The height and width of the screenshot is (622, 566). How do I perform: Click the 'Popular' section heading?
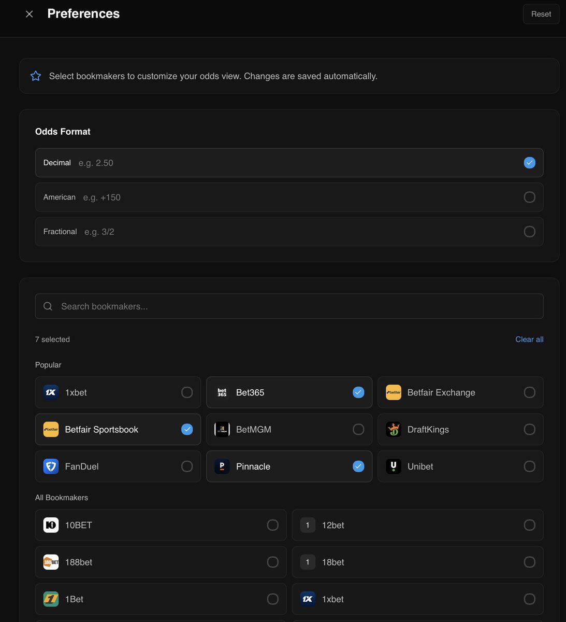(x=48, y=365)
